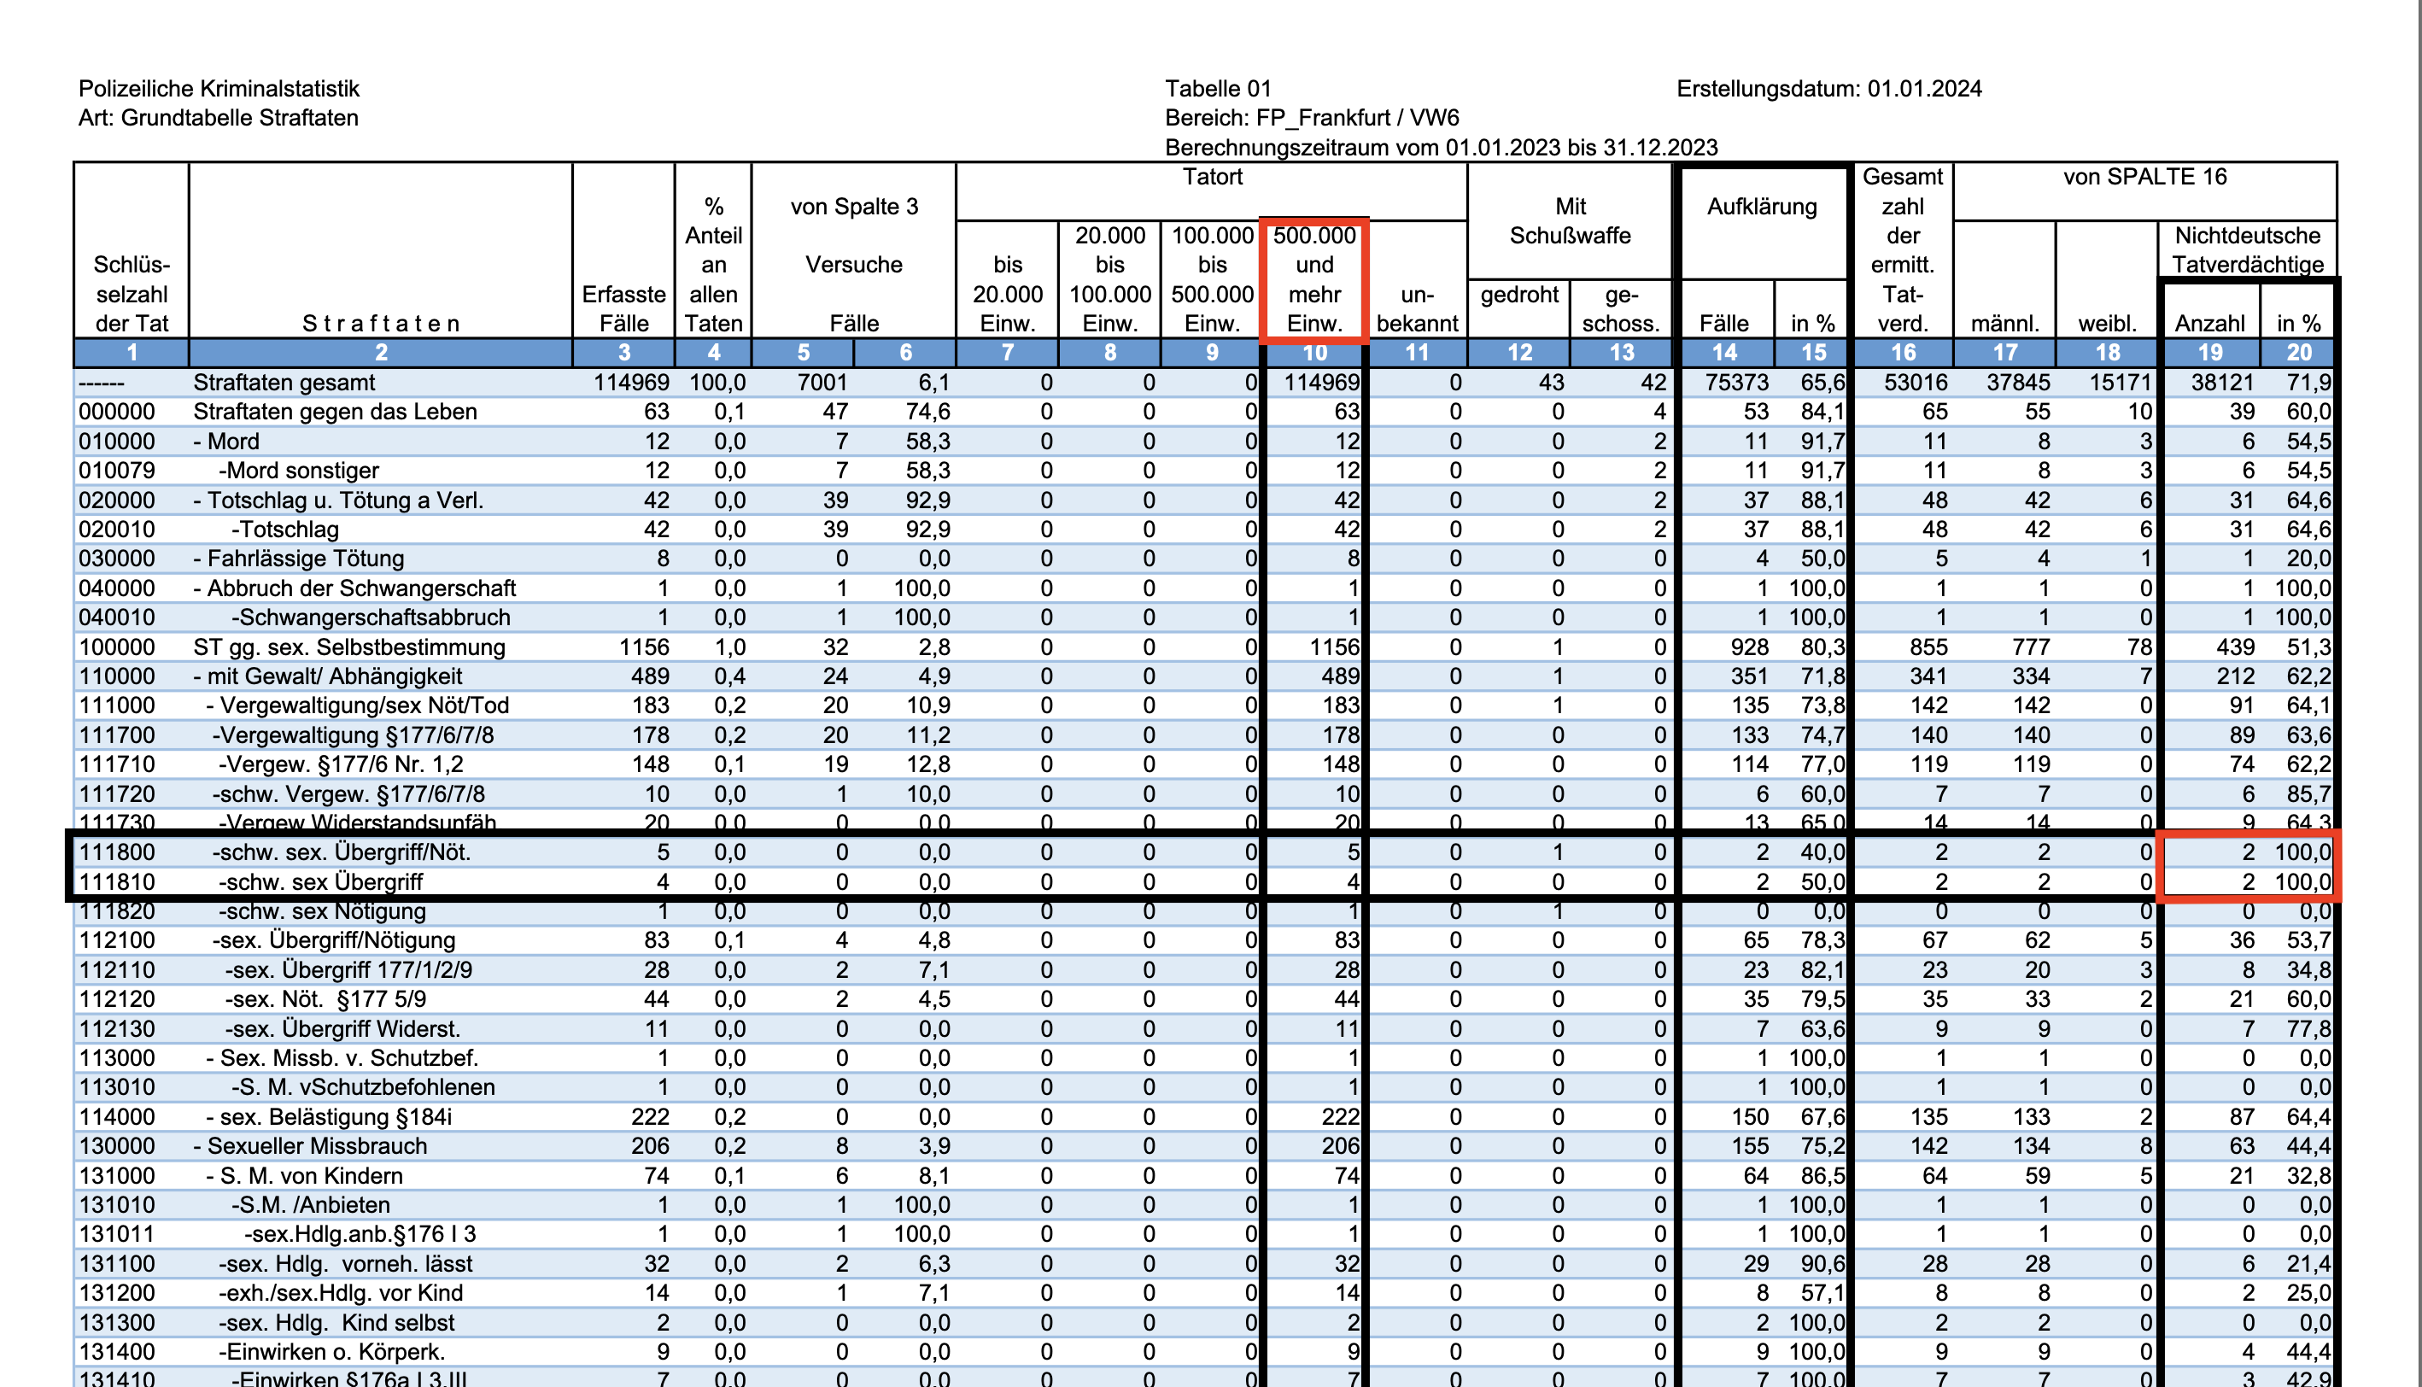Click '-schw. Vergew. §177/6/7/8' label
Viewport: 2422px width, 1387px height.
(x=348, y=793)
